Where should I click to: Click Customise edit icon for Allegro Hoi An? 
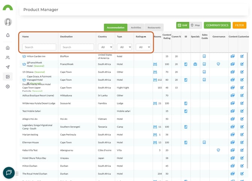click(x=242, y=119)
